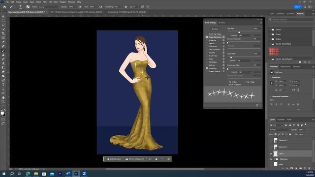
Task: Click the Angle Jitter slider handle
Action: [x=231, y=58]
